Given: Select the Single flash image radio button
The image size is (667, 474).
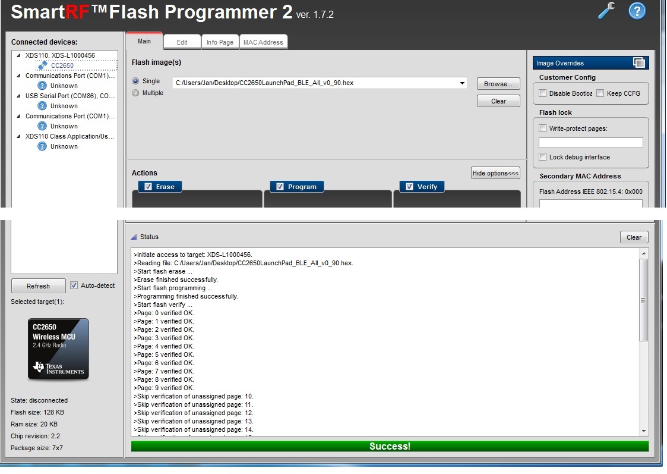Looking at the screenshot, I should 135,81.
